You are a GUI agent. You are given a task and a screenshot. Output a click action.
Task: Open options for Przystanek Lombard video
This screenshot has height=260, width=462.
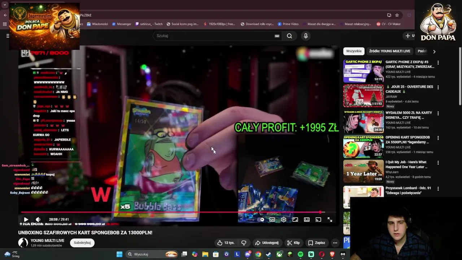point(438,188)
